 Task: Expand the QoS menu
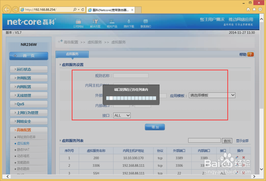tap(29, 104)
